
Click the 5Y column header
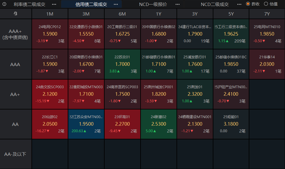231,14
